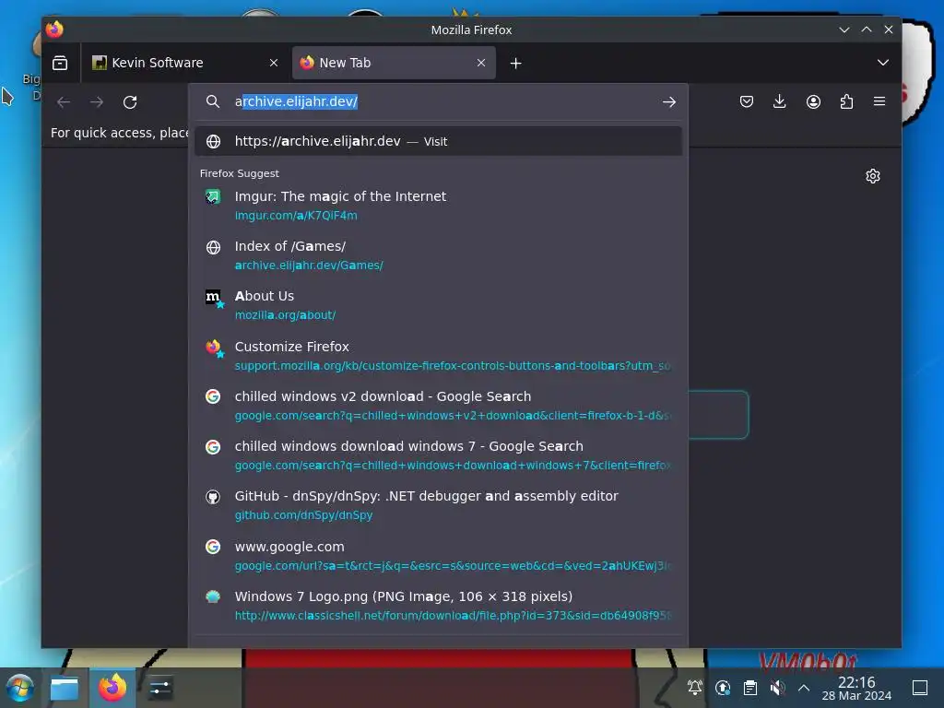Expand the list all tabs chevron

882,63
